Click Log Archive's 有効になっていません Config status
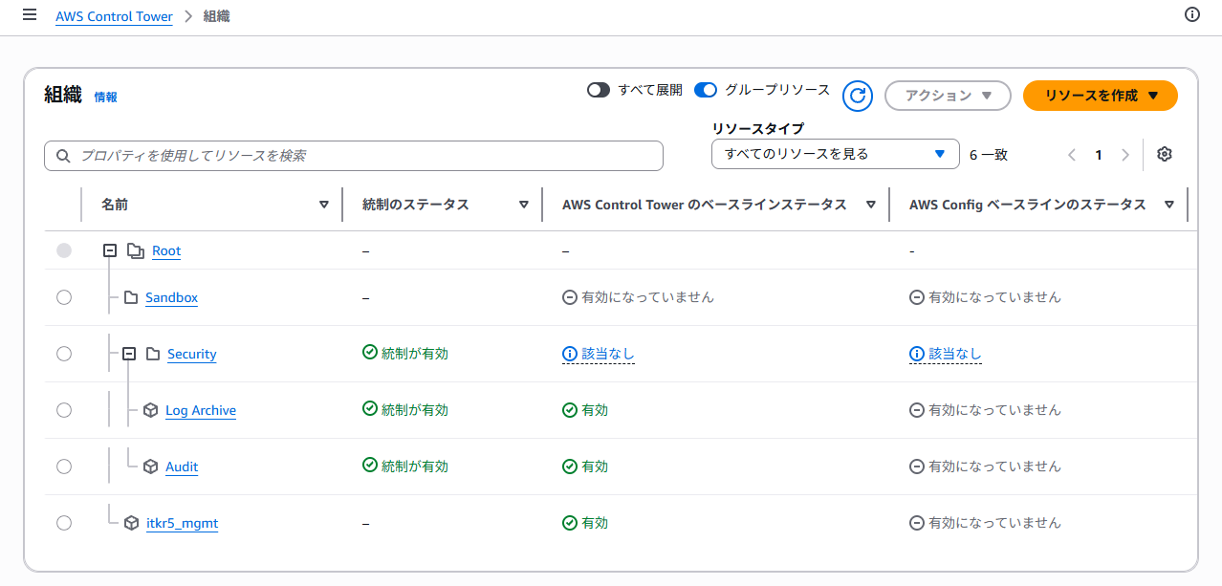Viewport: 1222px width, 586px height. (x=994, y=410)
